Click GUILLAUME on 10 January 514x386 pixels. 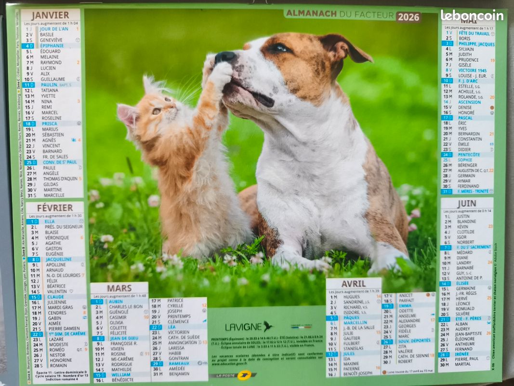click(x=53, y=79)
